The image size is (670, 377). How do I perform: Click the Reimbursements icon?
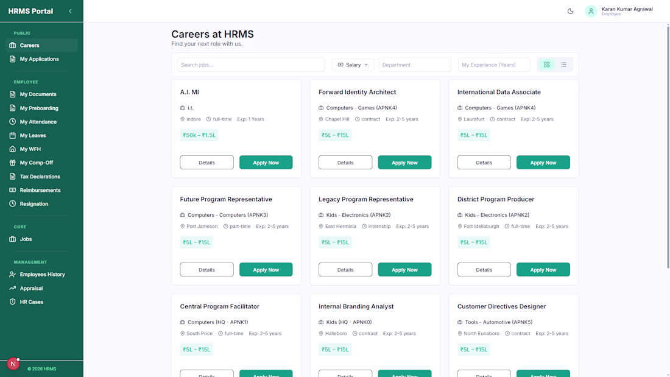click(x=12, y=190)
